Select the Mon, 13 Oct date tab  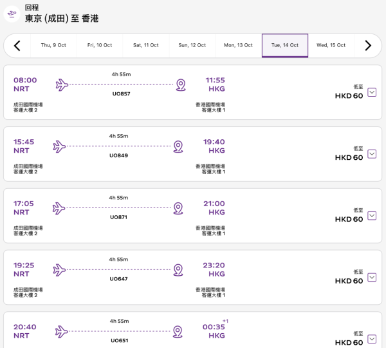238,45
